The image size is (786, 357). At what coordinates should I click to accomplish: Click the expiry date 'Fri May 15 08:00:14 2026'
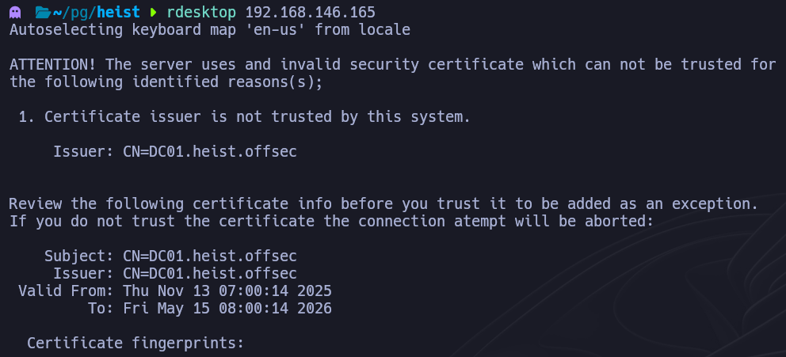coord(227,308)
